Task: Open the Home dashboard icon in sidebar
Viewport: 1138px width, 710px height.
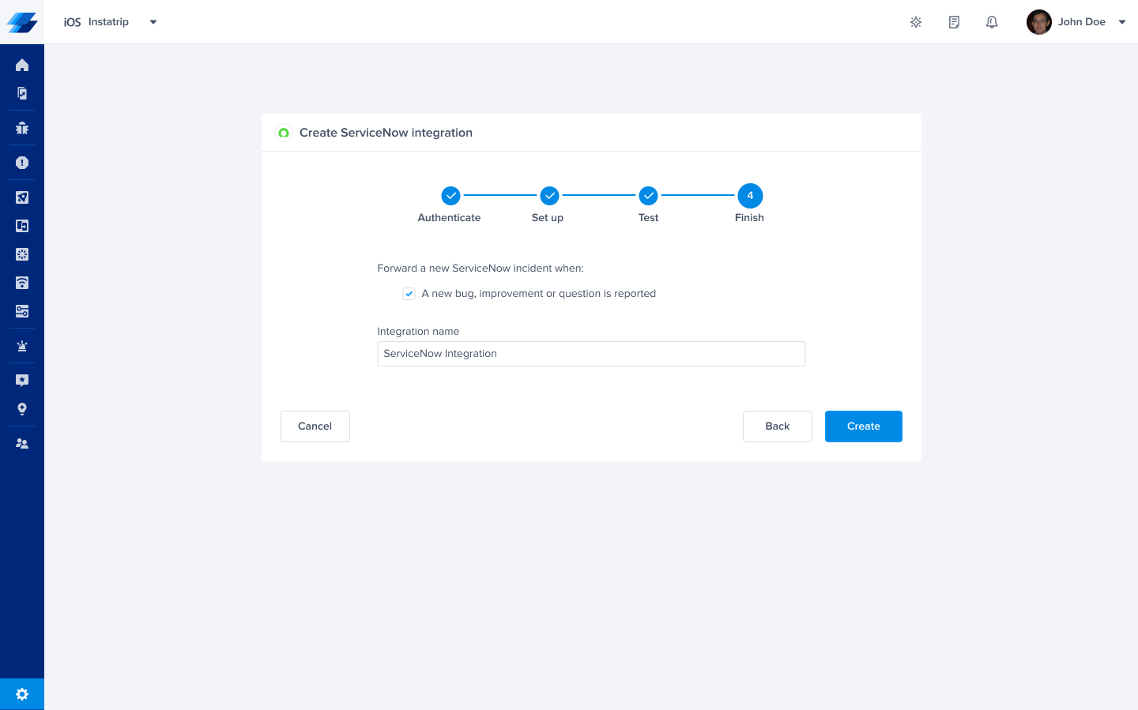Action: point(22,65)
